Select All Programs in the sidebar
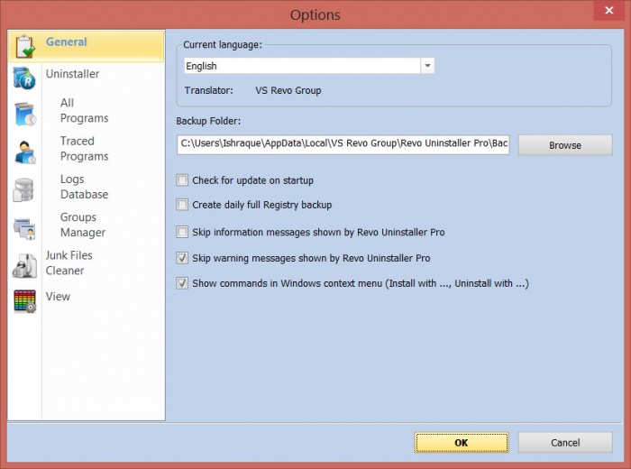The image size is (631, 469). pos(84,110)
